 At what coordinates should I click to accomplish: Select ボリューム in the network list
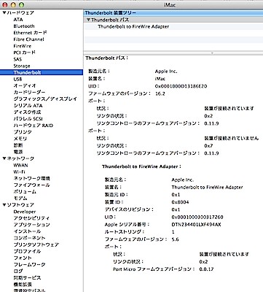pos(25,191)
